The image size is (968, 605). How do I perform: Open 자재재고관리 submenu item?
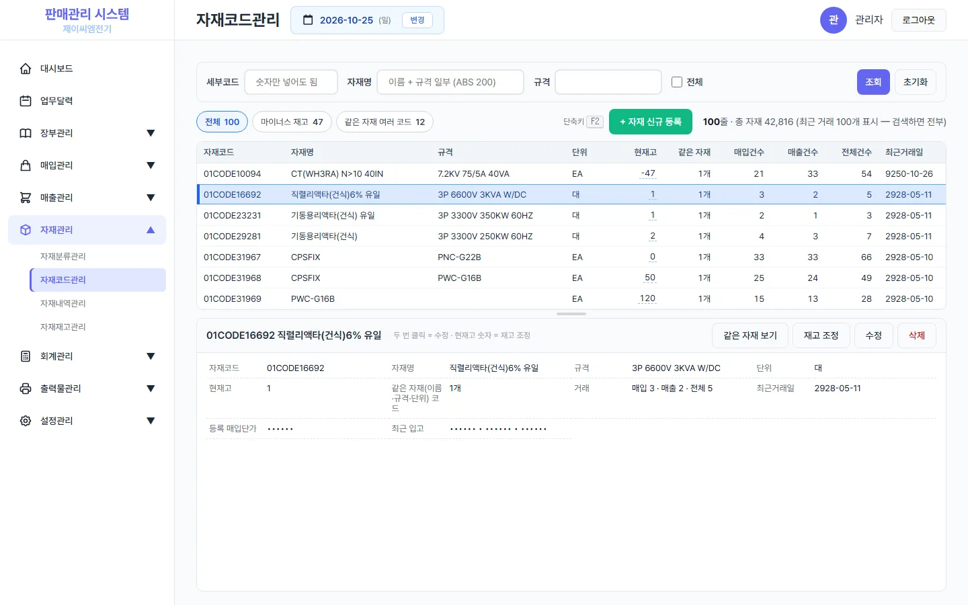[x=98, y=327]
